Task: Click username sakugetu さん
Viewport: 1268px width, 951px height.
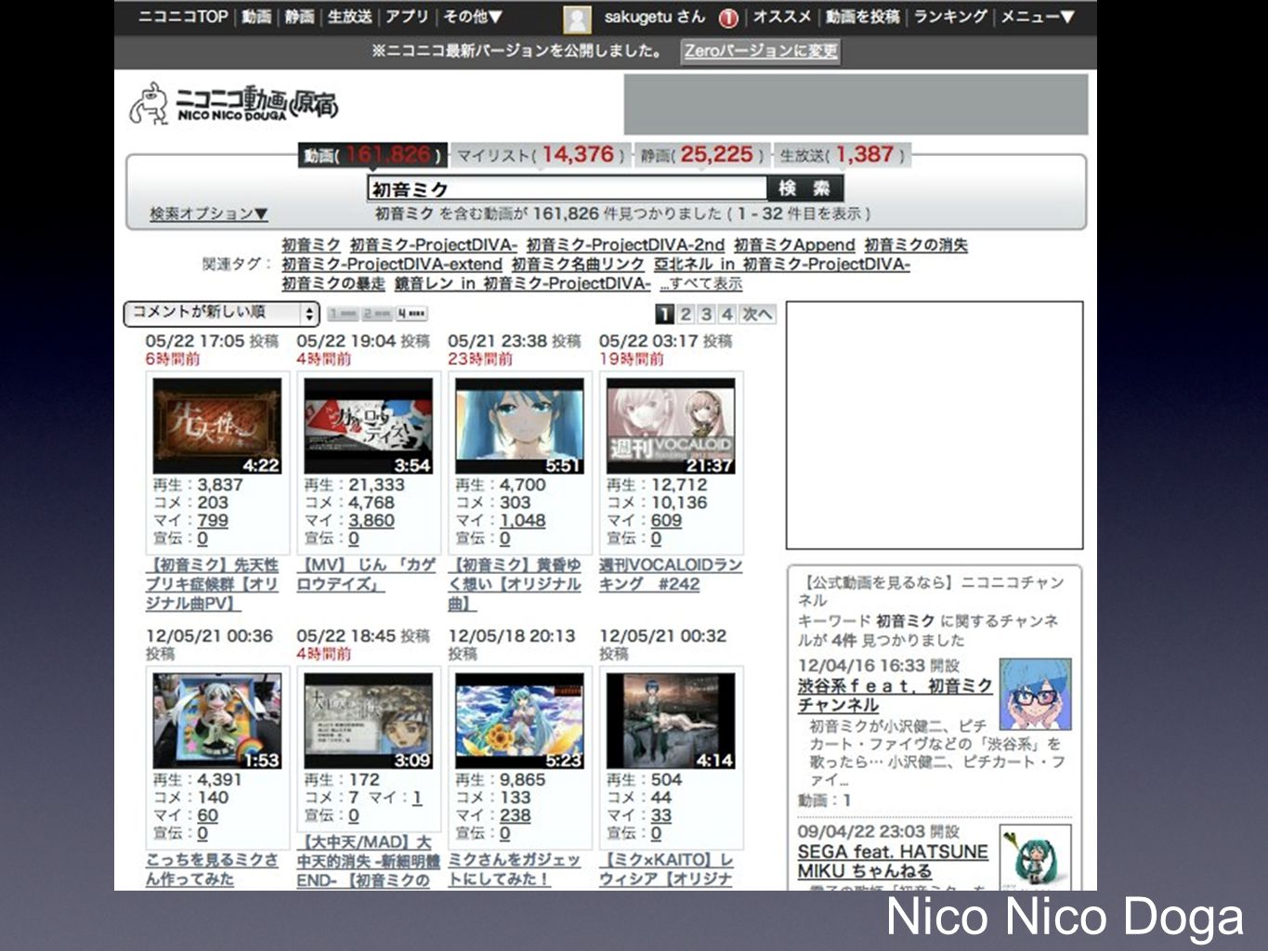Action: (x=655, y=17)
